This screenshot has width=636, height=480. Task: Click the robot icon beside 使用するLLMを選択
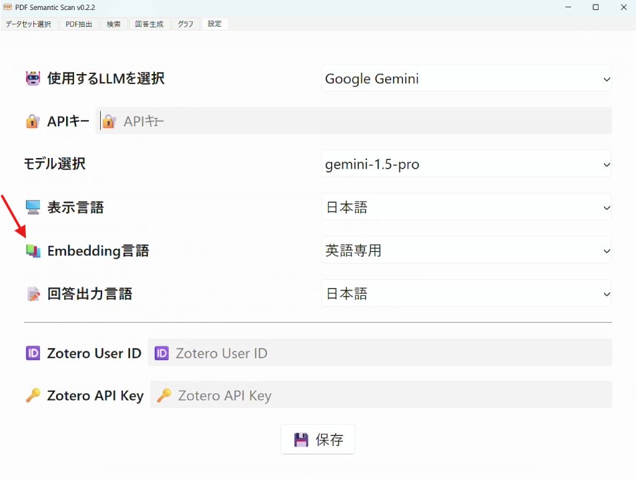[33, 78]
